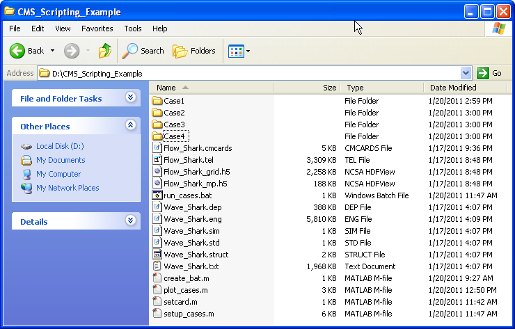
Task: Select the setup_cases.m MATLAB file icon
Action: click(x=157, y=313)
